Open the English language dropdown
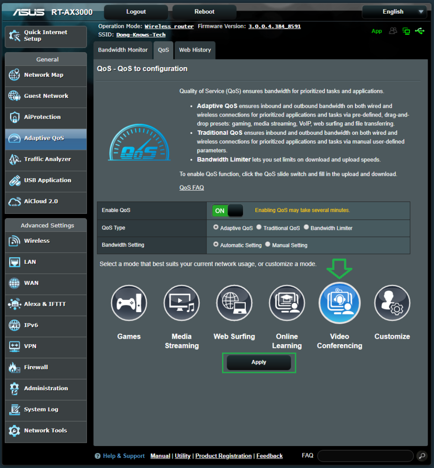This screenshot has width=434, height=468. 394,11
